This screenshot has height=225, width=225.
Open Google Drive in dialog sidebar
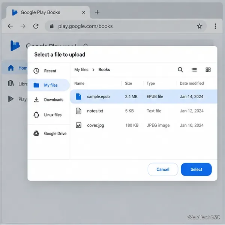click(48, 133)
